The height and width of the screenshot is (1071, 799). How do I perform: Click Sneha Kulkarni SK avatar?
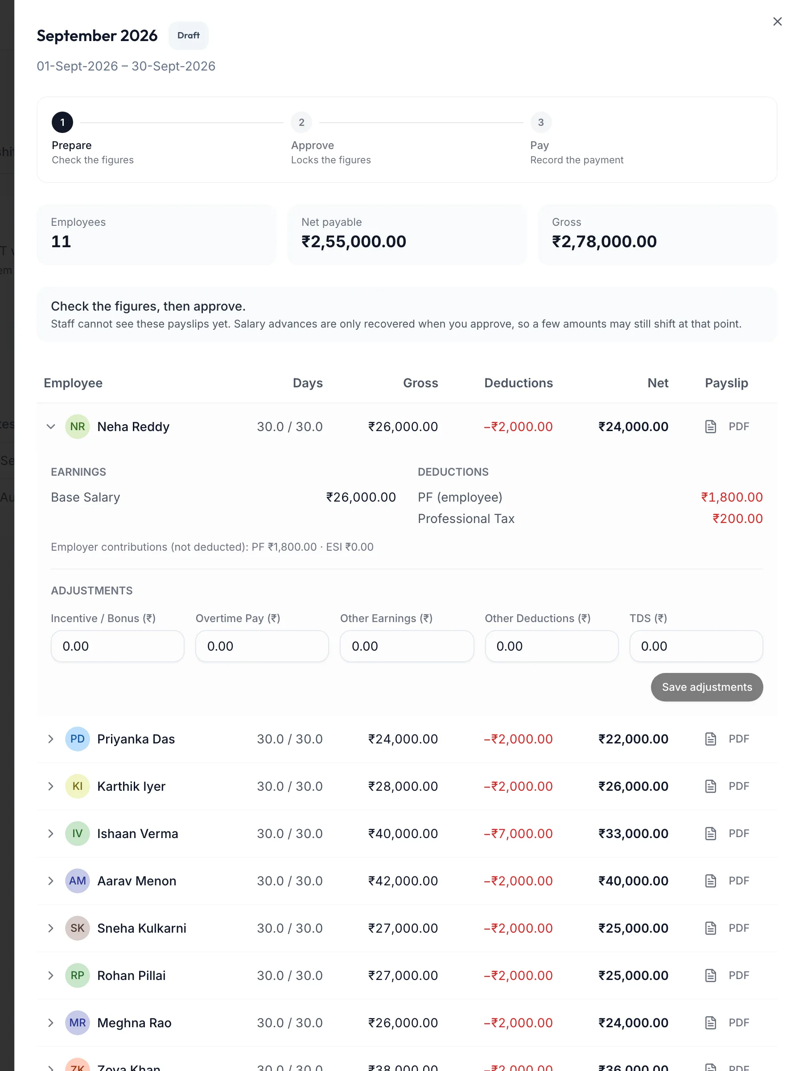[x=78, y=928]
